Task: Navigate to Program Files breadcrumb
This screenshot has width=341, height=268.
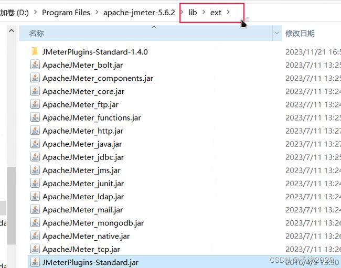Action: pos(66,13)
